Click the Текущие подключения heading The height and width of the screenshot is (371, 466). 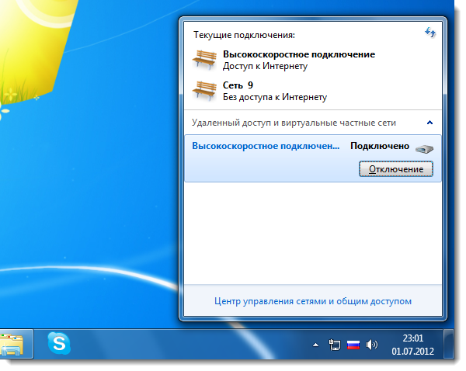[x=245, y=35]
